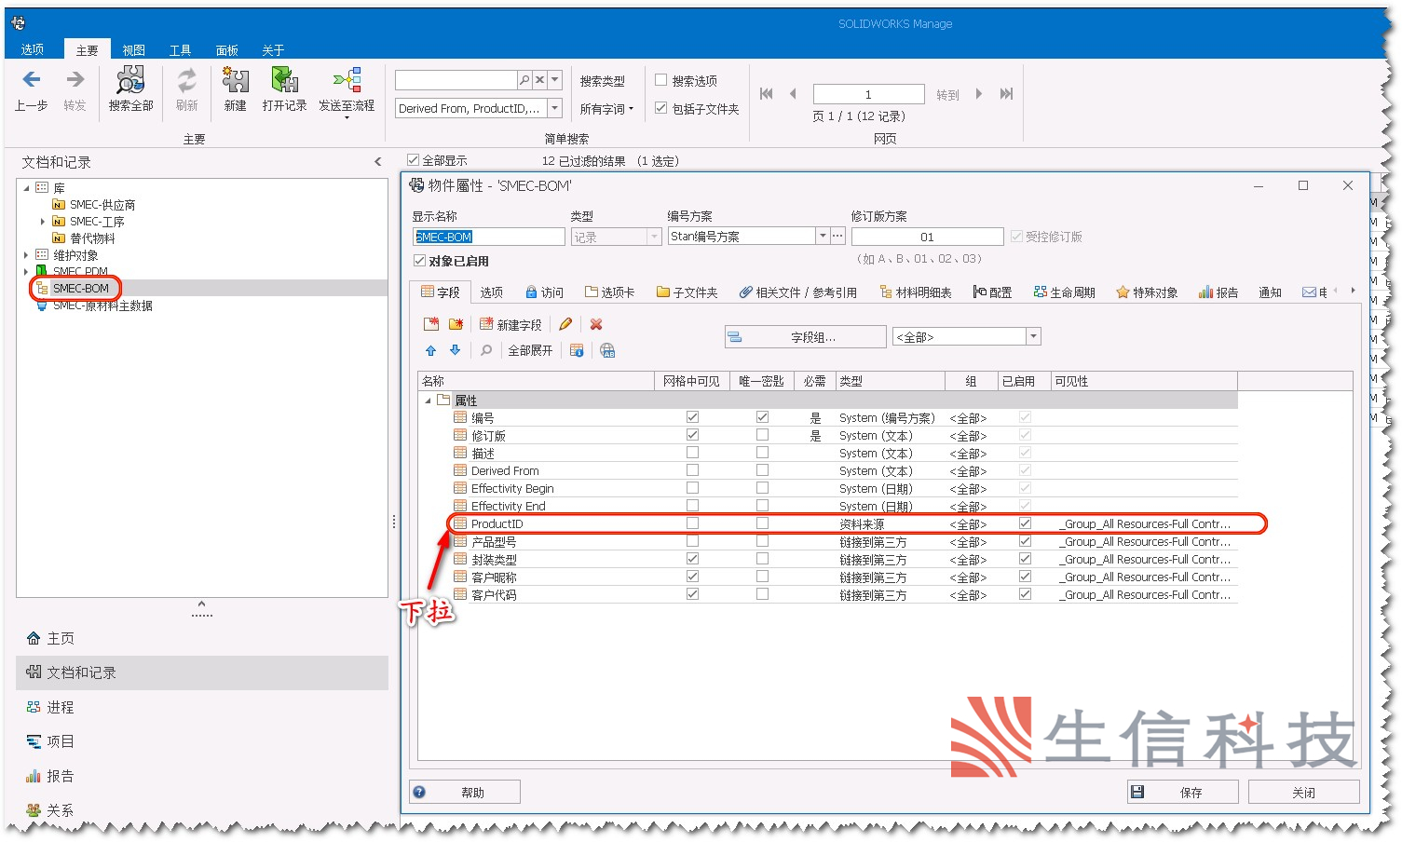
Task: Click the magnifier icon in the search box
Action: tap(524, 80)
